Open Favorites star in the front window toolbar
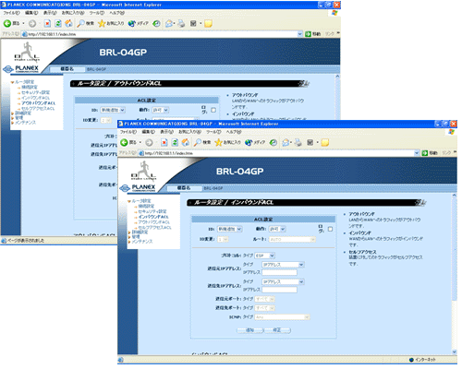The image size is (462, 369). click(x=227, y=142)
